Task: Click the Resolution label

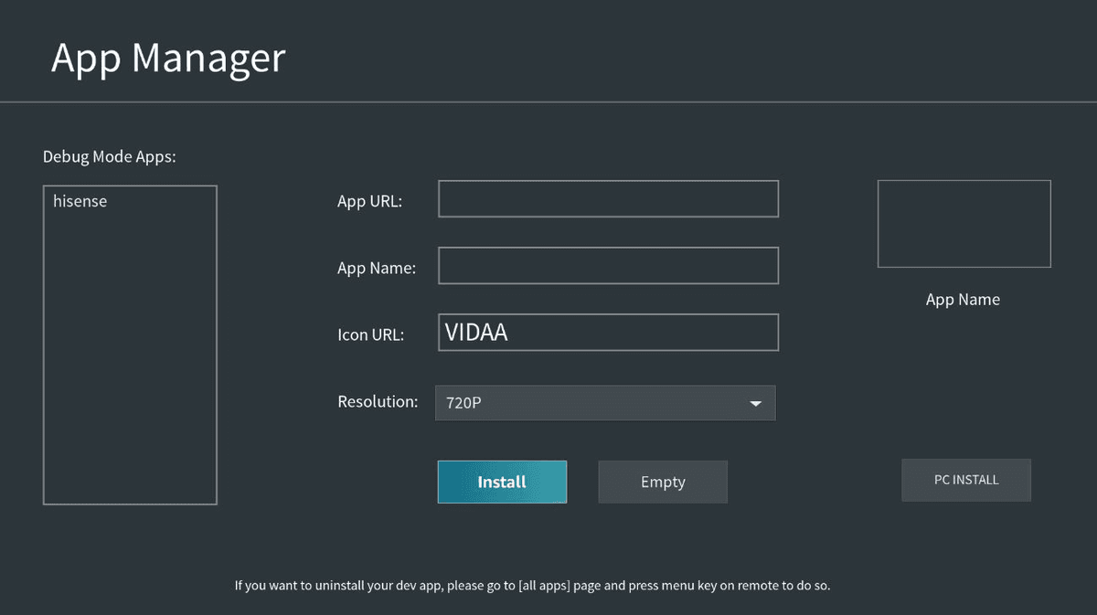Action: pyautogui.click(x=378, y=402)
